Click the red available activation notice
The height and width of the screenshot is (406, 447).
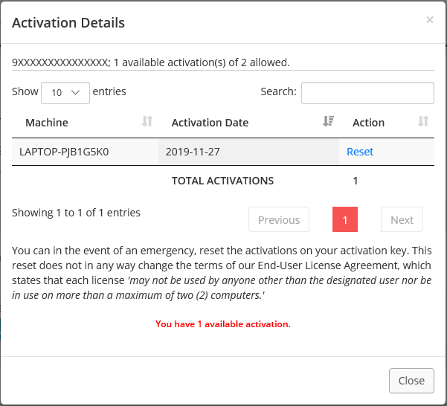(x=223, y=324)
